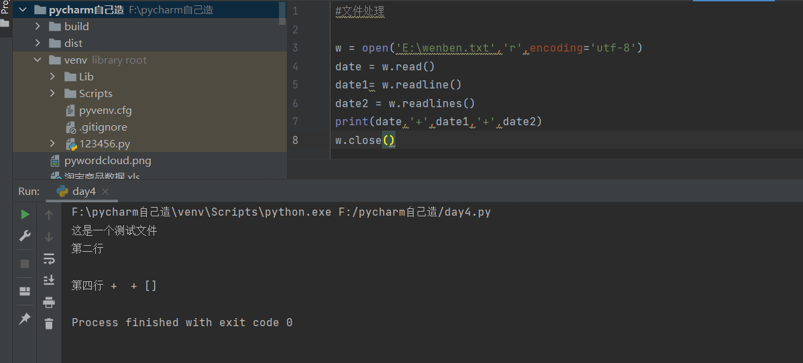
Task: Click the pyvenv.cfg file icon
Action: click(70, 111)
